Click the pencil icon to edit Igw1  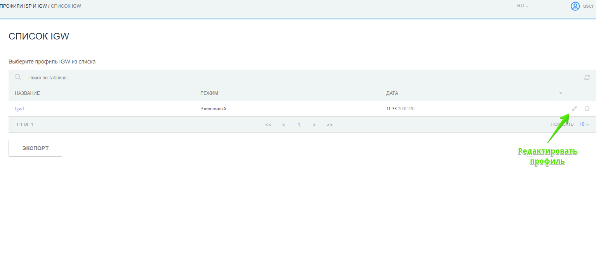click(x=575, y=109)
